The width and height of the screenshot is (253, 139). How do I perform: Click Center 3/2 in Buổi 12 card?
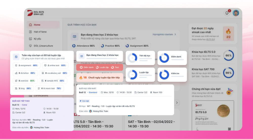point(141,93)
